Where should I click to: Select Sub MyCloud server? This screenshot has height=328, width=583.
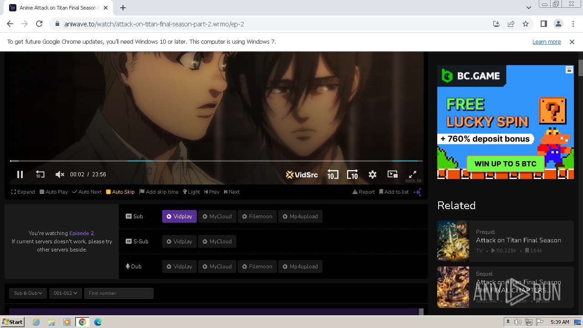[x=217, y=216]
